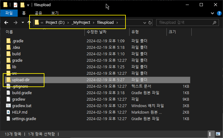Refresh the fileupload folder view
The height and width of the screenshot is (138, 223).
coord(150,23)
